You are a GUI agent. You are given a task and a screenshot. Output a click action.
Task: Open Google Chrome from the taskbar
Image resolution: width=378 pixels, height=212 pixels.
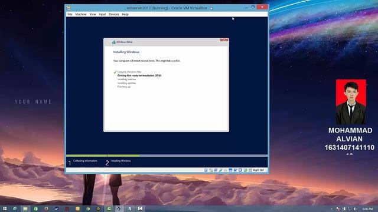click(x=88, y=209)
